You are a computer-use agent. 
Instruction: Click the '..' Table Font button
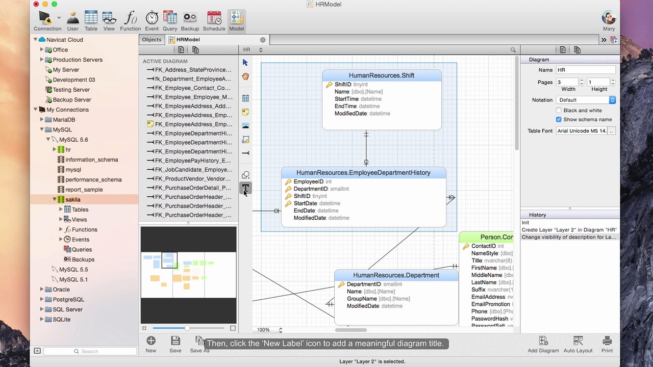click(611, 131)
